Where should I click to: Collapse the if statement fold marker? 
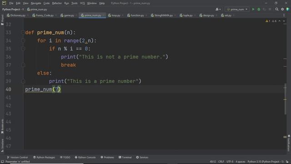pos(23,49)
